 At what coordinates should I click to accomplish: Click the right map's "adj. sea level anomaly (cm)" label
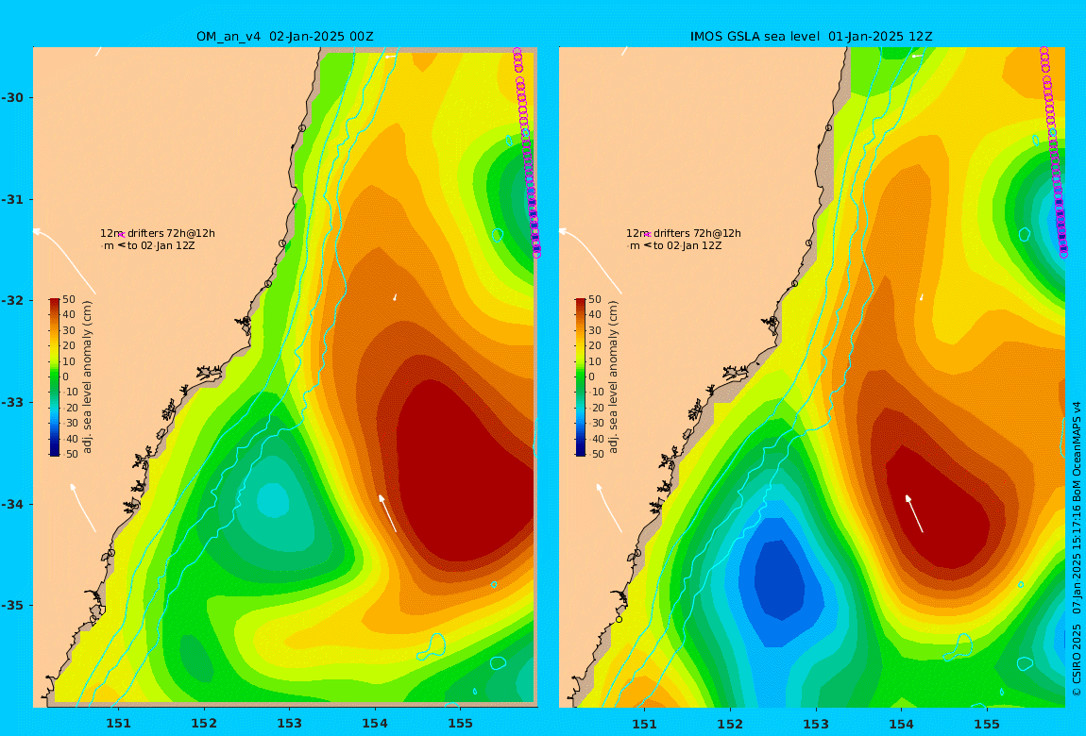point(614,377)
